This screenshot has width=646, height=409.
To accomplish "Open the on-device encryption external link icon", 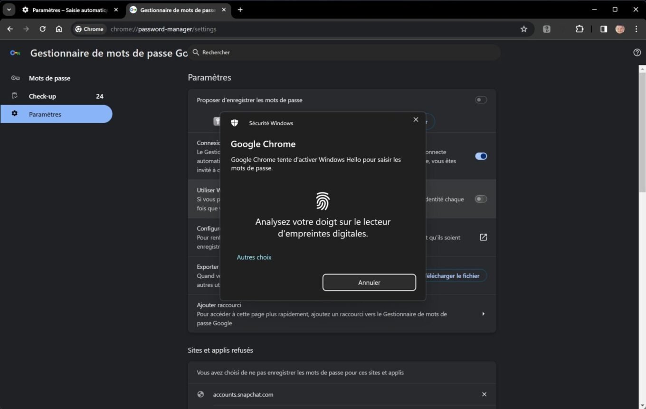I will (483, 237).
